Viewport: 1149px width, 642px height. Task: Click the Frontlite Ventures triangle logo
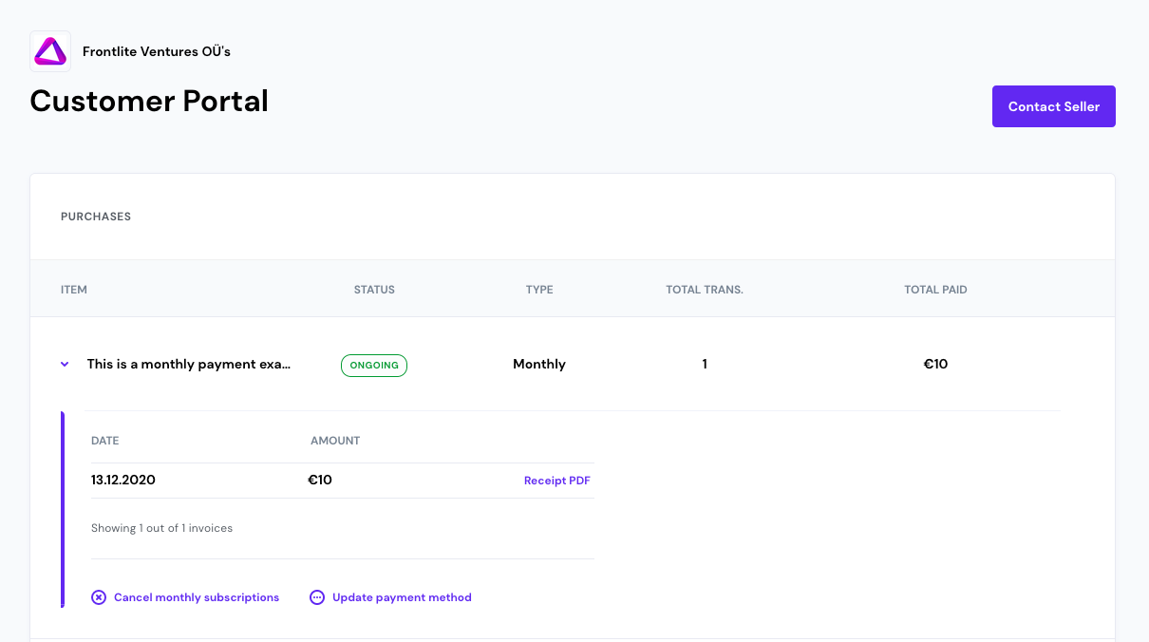pos(50,51)
